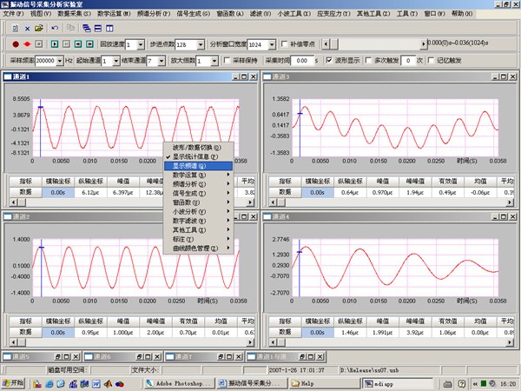The height and width of the screenshot is (391, 521).
Task: Switch to the Adobe Photoshop taskbar button
Action: 181,382
